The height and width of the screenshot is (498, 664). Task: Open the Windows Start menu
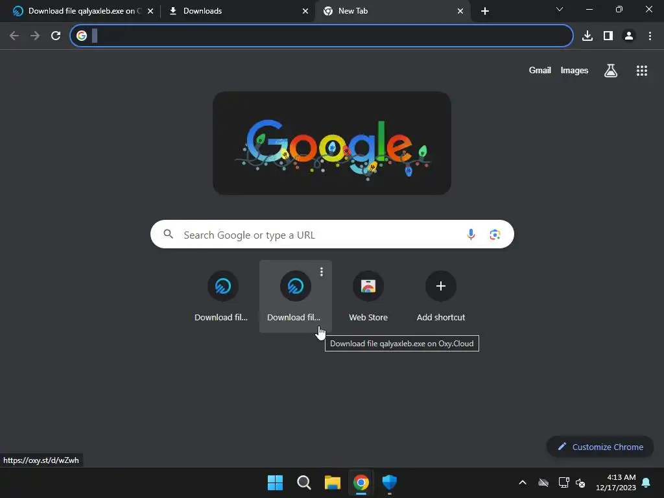click(x=275, y=482)
